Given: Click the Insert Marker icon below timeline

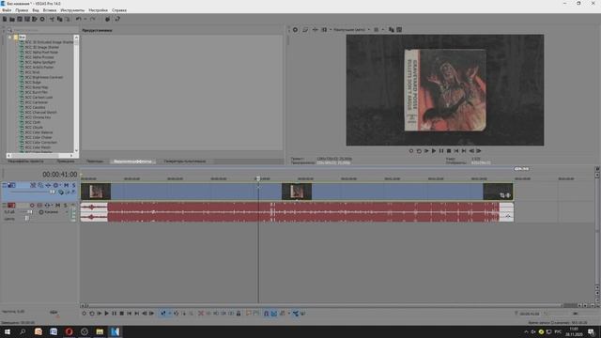Looking at the screenshot, I should [248, 314].
